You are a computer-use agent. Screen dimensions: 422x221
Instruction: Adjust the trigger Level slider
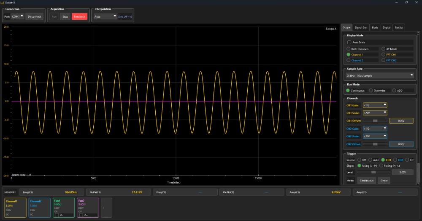click(x=373, y=172)
